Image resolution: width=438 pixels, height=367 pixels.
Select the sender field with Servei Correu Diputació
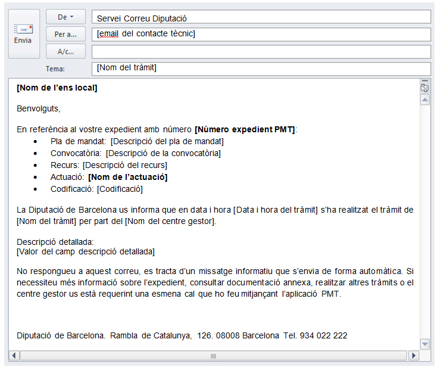(x=261, y=17)
